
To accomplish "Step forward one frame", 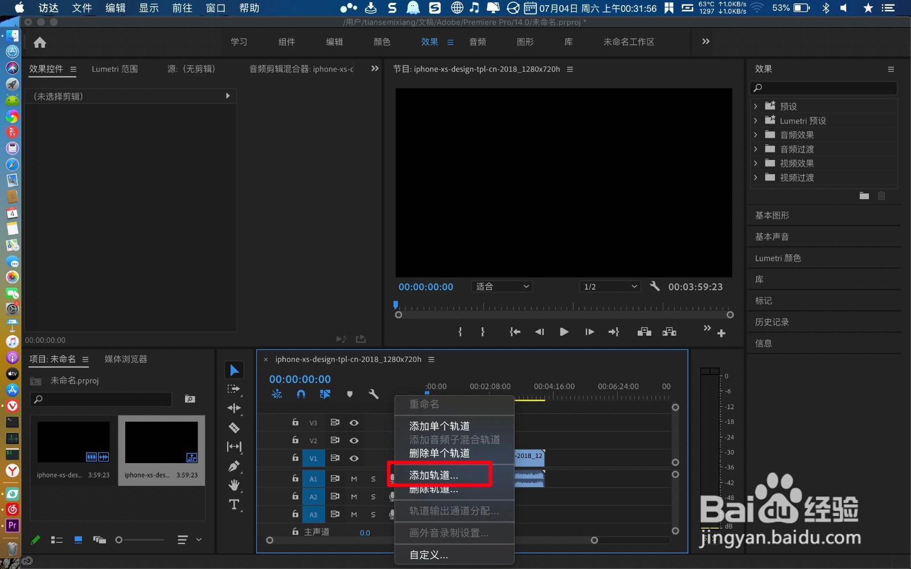I will point(589,332).
